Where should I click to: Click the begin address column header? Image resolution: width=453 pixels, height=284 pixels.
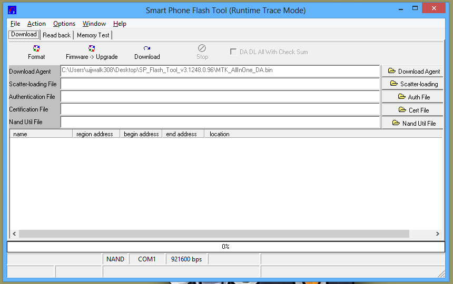(x=141, y=134)
